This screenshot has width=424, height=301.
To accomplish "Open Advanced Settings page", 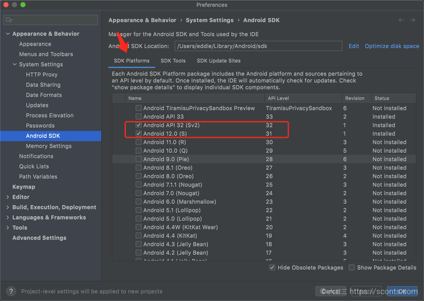I will point(39,238).
